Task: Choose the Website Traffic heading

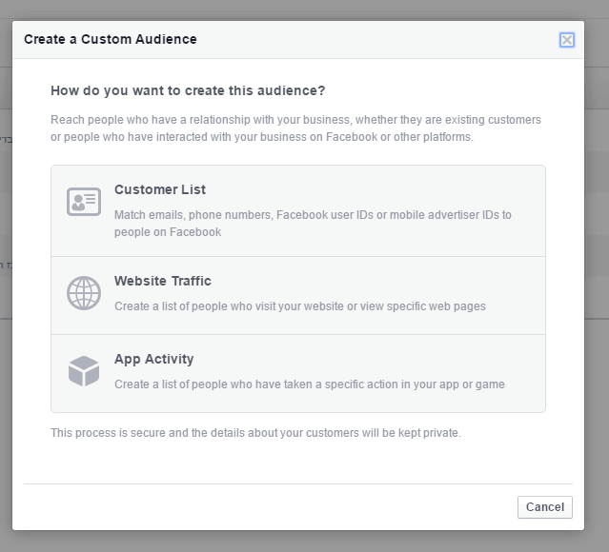Action: 163,281
